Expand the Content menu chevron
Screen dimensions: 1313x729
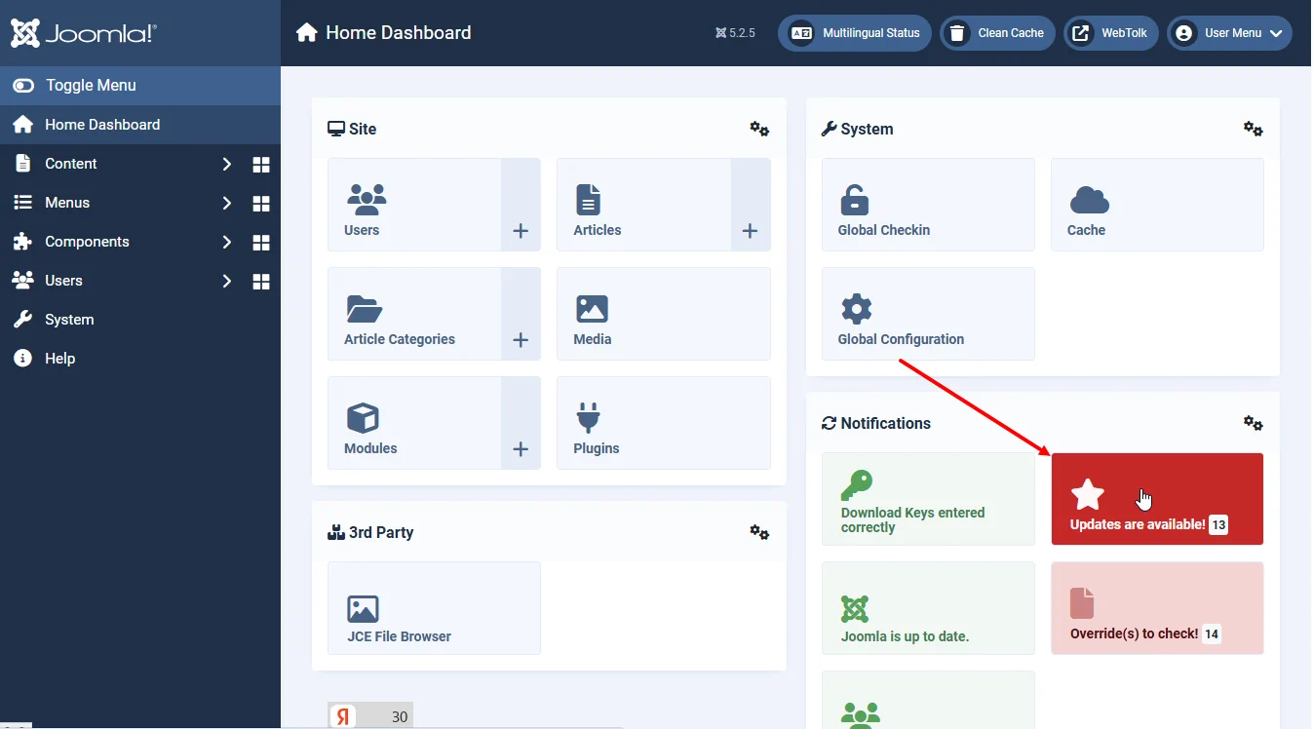(x=226, y=164)
